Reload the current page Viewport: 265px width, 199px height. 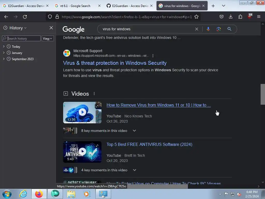tap(25, 17)
